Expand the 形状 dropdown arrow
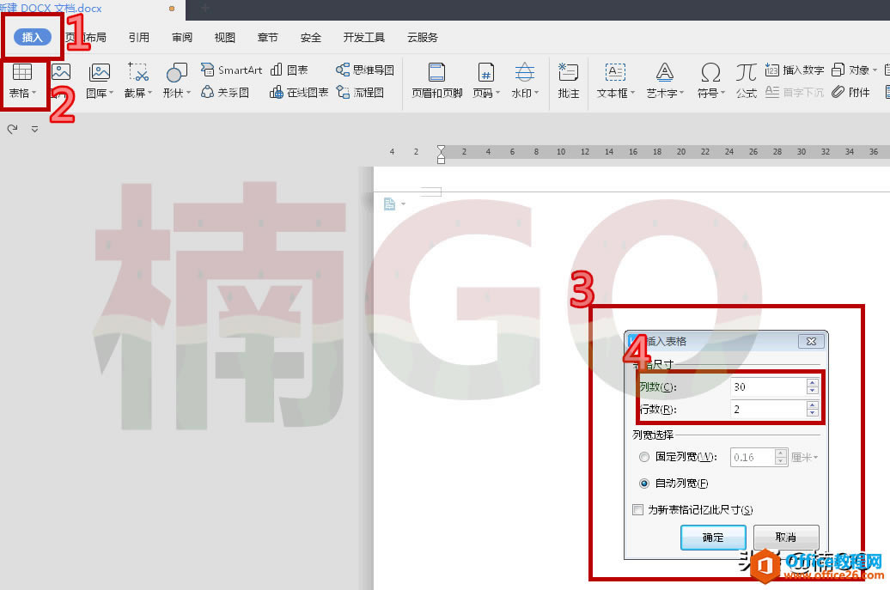The image size is (890, 590). point(188,93)
